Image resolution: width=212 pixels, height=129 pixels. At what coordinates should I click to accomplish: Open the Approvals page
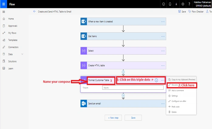(13, 26)
